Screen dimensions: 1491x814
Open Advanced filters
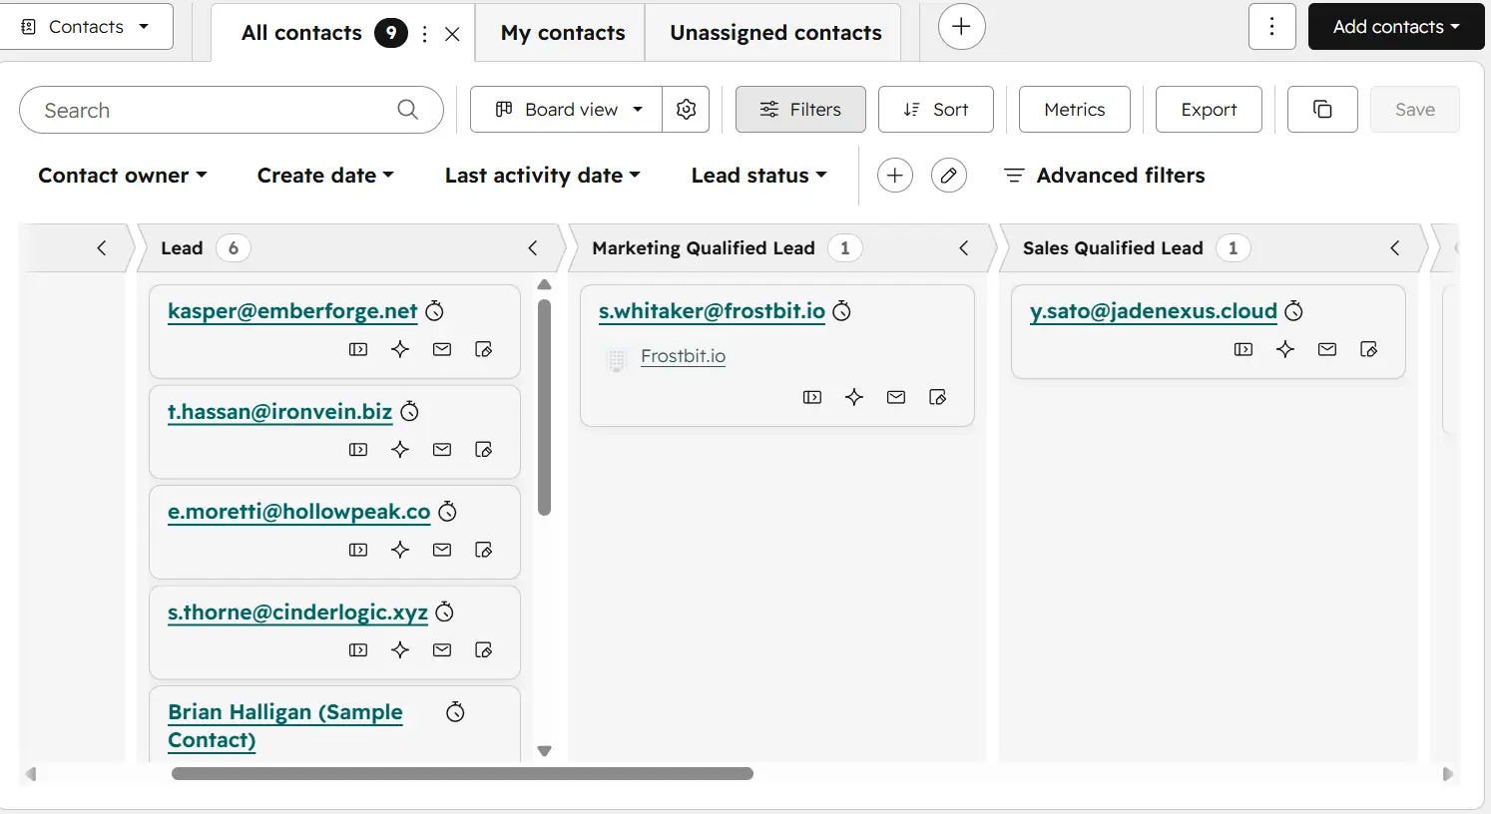click(1104, 176)
